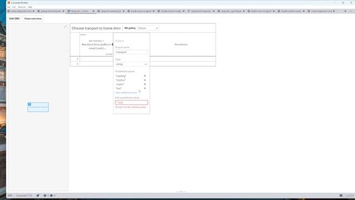Switch to the diagram_2.dmn tab
Image resolution: width=355 pixels, height=200 pixels.
tap(80, 11)
